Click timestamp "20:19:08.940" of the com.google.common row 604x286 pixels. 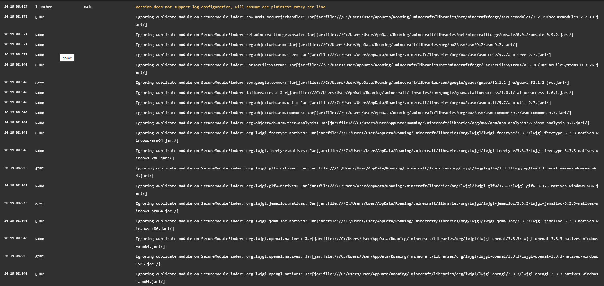pyautogui.click(x=16, y=82)
